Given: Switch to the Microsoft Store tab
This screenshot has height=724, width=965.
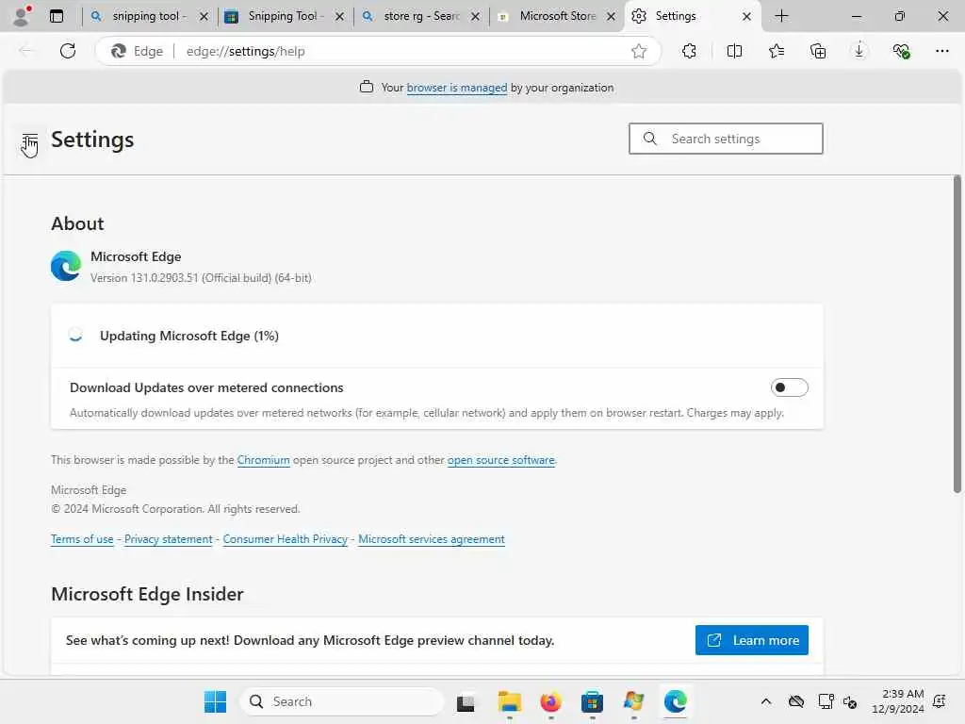Looking at the screenshot, I should (556, 16).
